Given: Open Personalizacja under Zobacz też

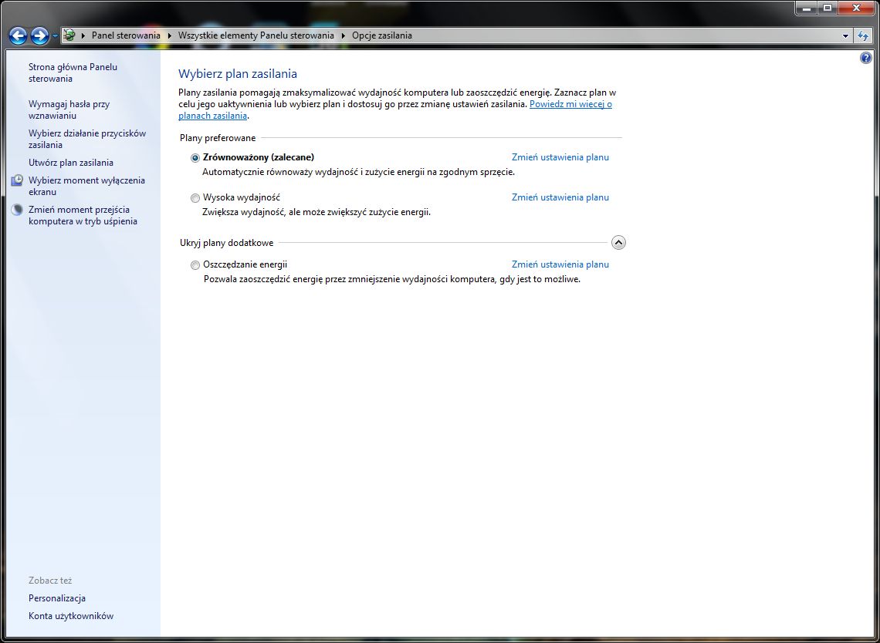Looking at the screenshot, I should click(x=56, y=598).
